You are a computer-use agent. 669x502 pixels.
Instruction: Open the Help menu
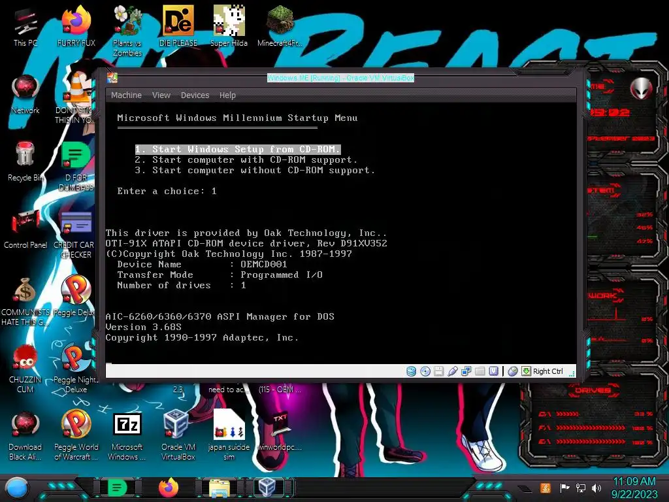point(227,95)
